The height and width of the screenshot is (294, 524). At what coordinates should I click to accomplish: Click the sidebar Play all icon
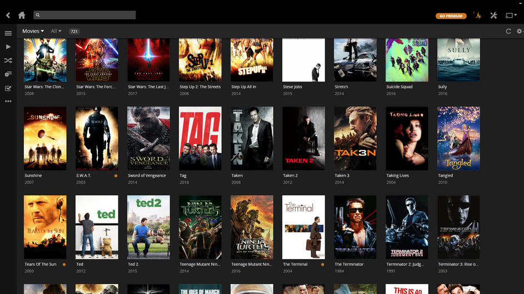8,47
